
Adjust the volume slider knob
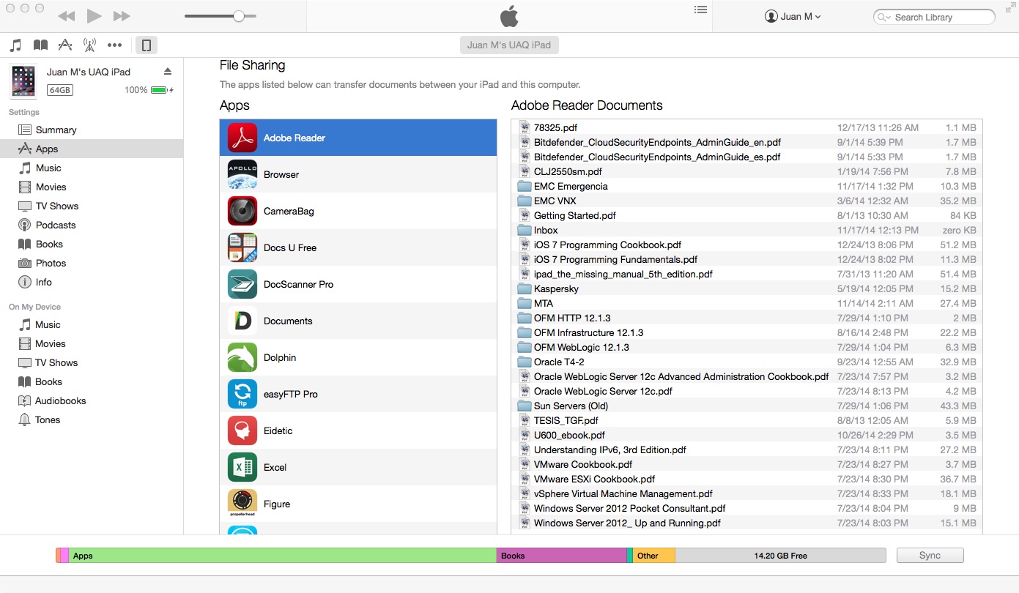239,16
